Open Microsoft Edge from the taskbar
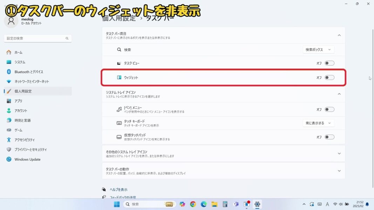The width and height of the screenshot is (374, 210). click(203, 204)
